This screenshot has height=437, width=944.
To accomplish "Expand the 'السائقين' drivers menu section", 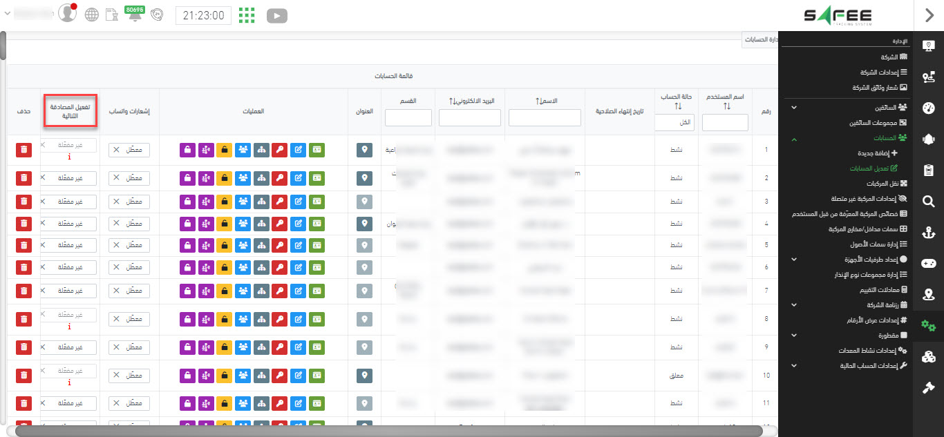I will click(x=794, y=108).
